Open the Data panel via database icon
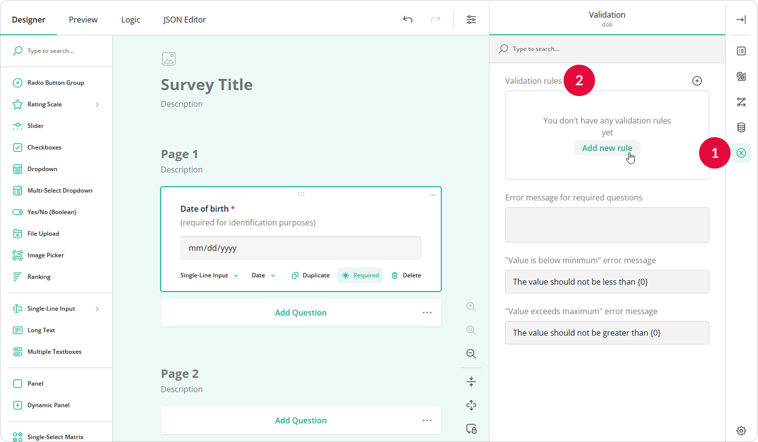Screen dimensions: 758x442 (x=741, y=127)
